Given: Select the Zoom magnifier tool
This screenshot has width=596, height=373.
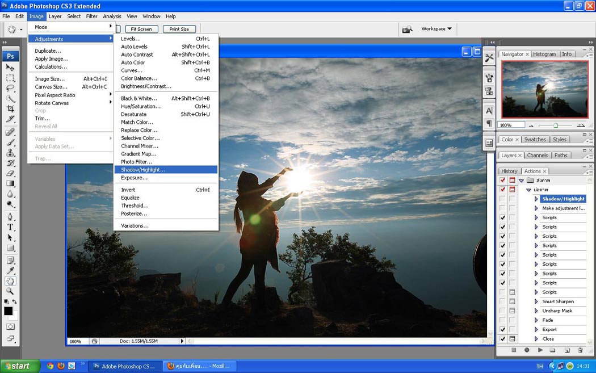Looking at the screenshot, I should click(10, 291).
